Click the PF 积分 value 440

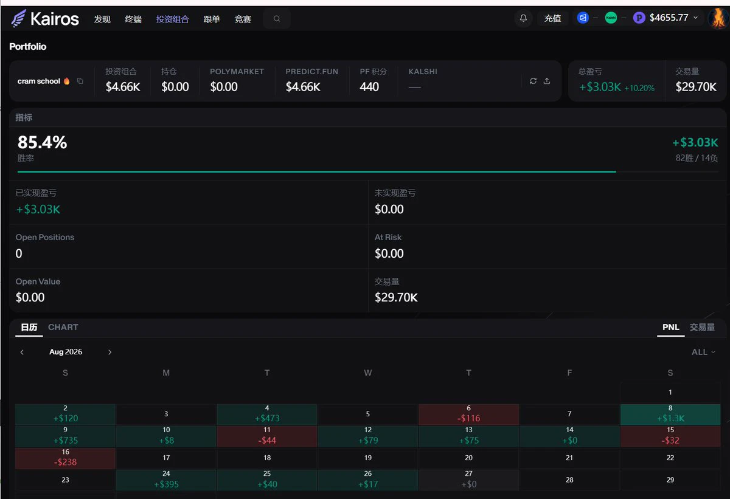[369, 87]
